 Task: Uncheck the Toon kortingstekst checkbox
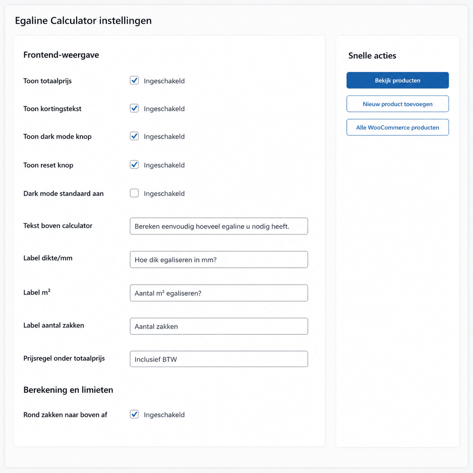[x=134, y=108]
